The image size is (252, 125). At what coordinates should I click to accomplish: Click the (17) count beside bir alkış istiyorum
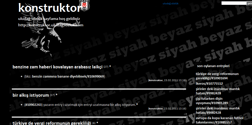pyautogui.click(x=52, y=95)
